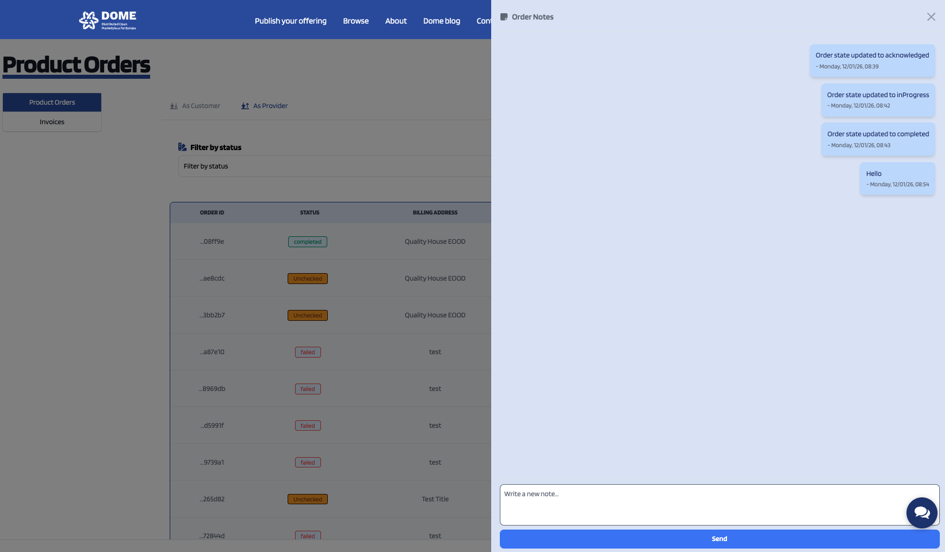Open Publish your offering nav link

290,21
